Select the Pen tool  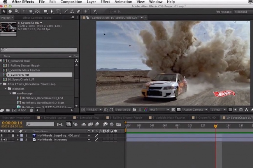coord(52,11)
